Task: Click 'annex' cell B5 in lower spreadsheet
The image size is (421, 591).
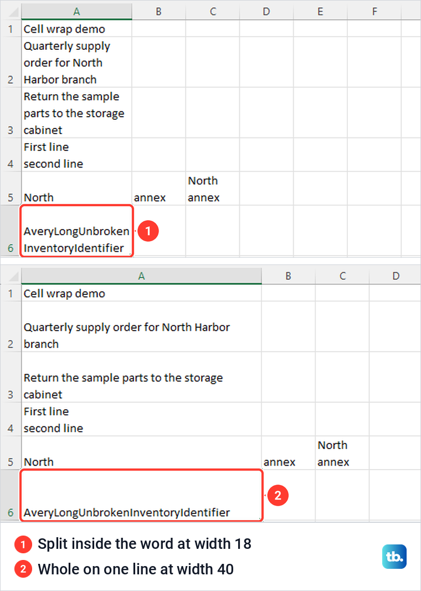Action: [289, 453]
